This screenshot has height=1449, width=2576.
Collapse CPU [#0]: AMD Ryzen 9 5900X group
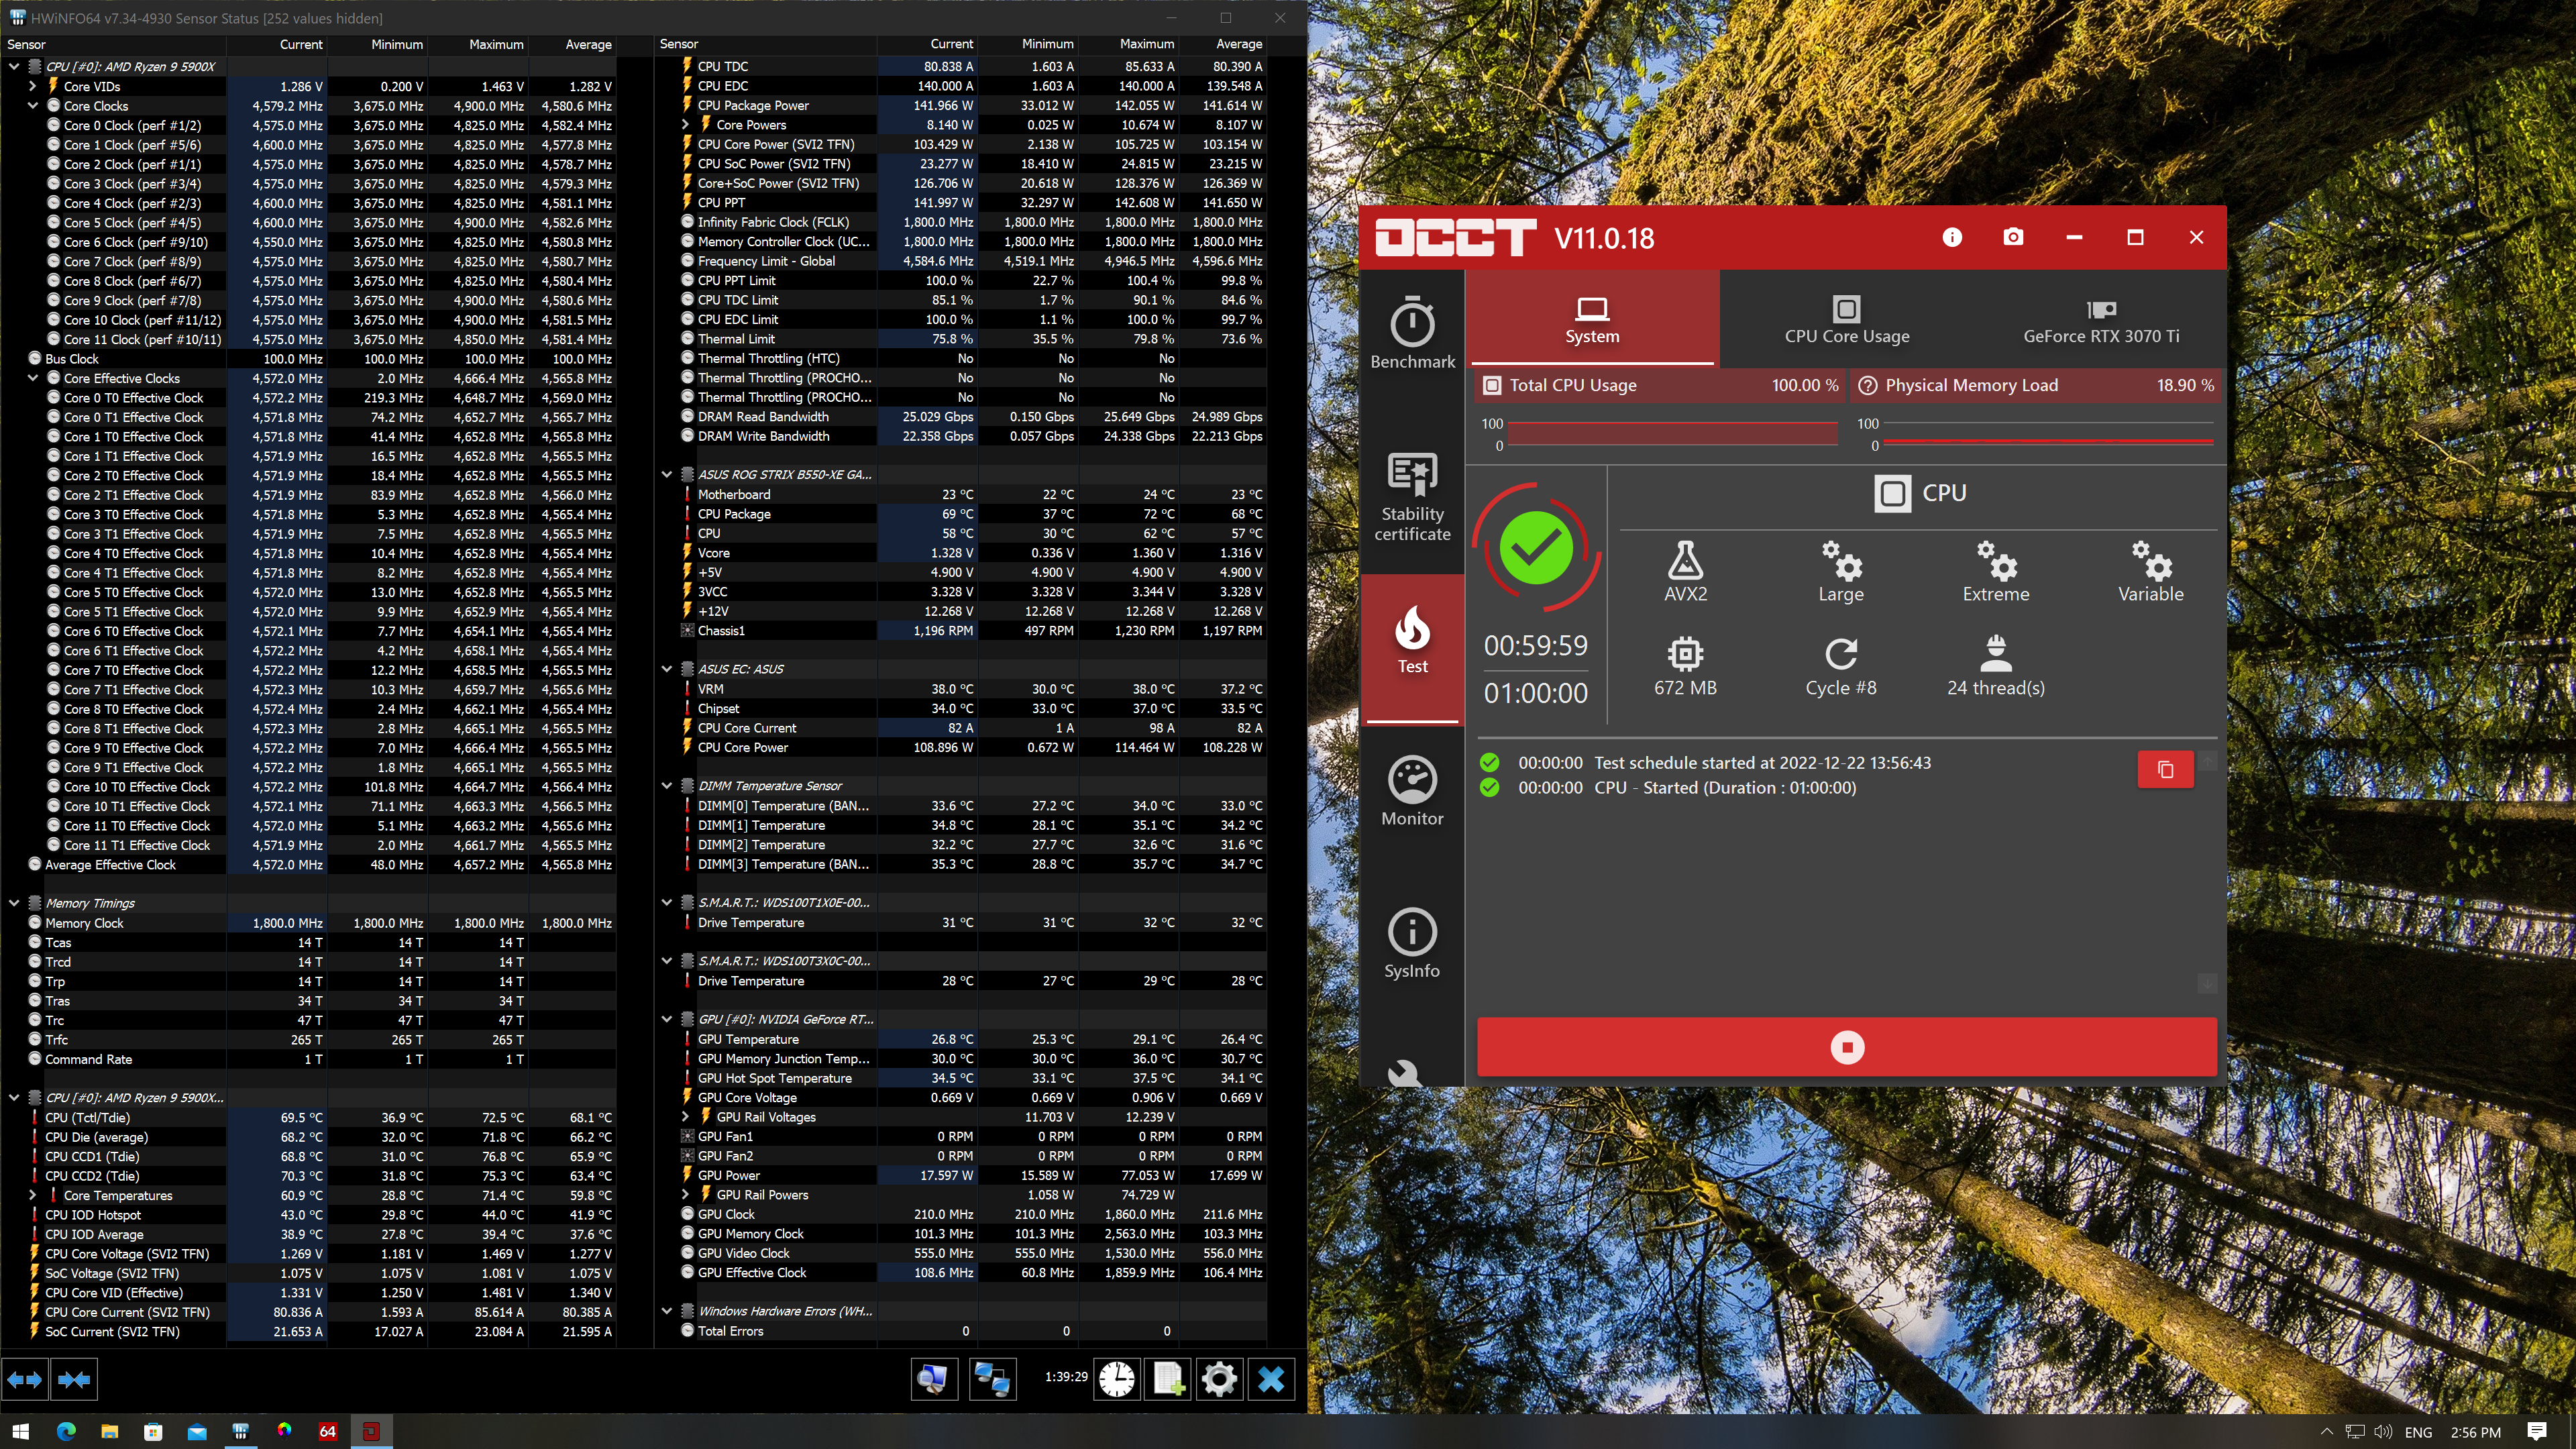[14, 66]
